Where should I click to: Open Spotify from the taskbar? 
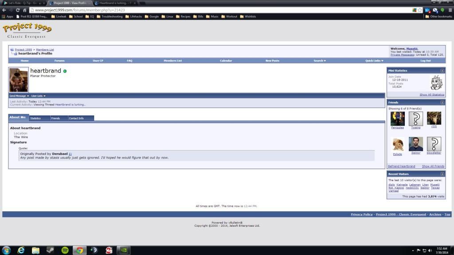point(65,250)
